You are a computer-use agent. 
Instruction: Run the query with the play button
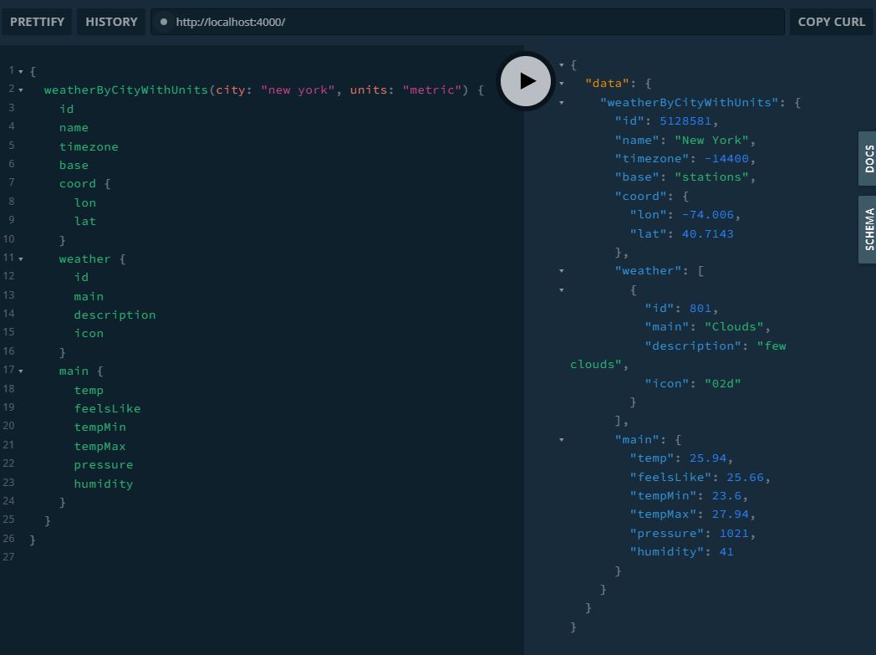tap(527, 80)
